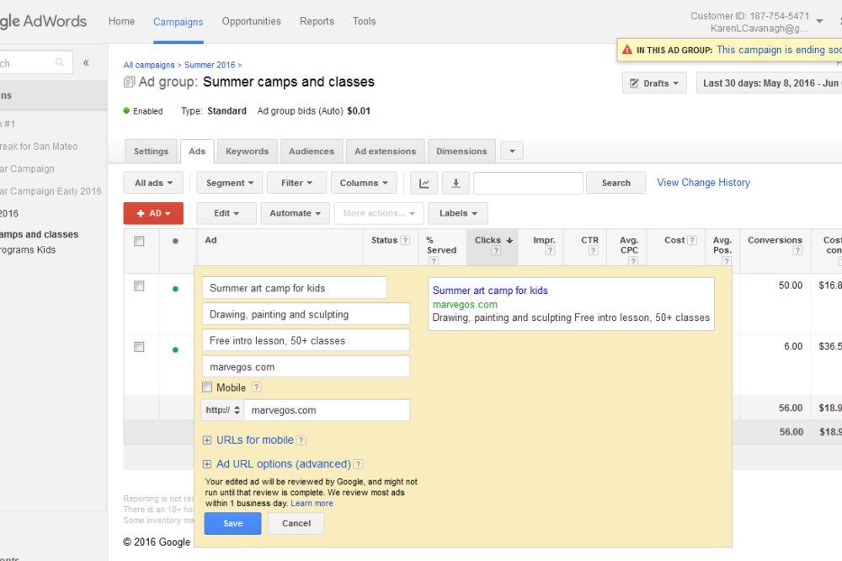Check the box for the 6.00 conversions row
Screen dimensions: 842x561
point(139,347)
